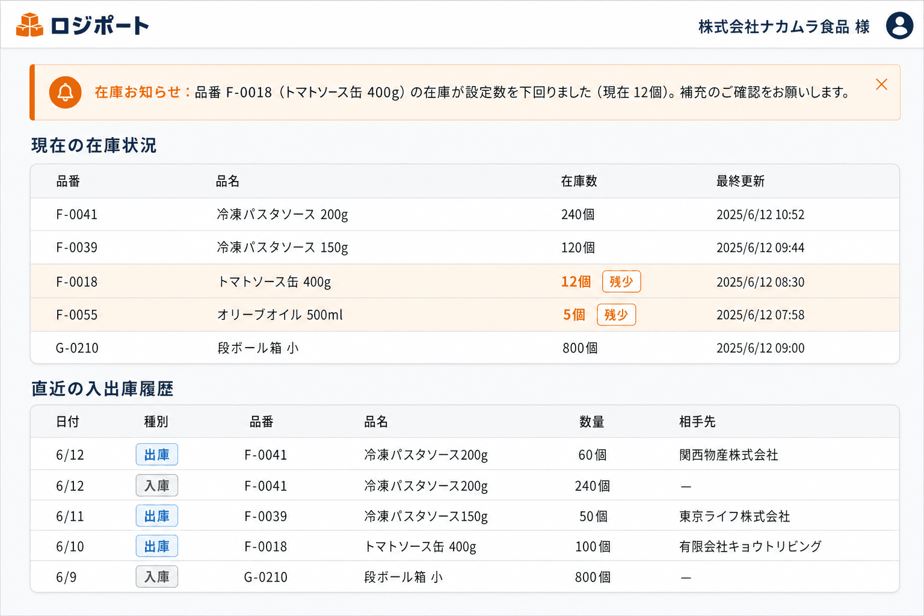Click the 出庫 tag on the 6/11 row

point(157,516)
